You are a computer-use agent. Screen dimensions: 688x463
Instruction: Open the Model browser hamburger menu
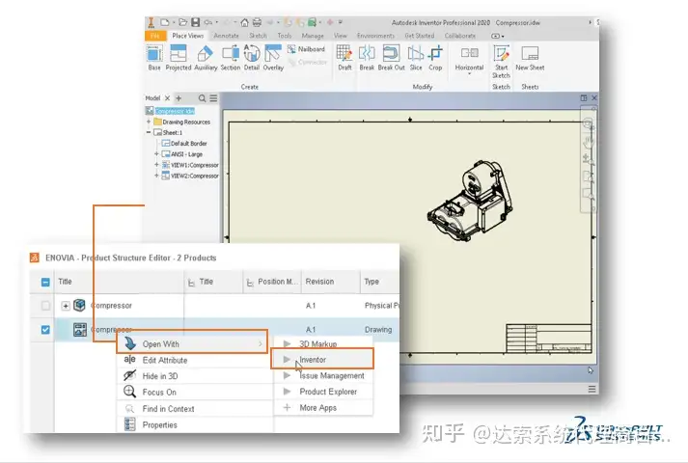tap(213, 98)
